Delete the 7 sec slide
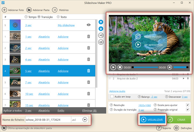Viewport: 194px width, 132px height. coord(89,82)
